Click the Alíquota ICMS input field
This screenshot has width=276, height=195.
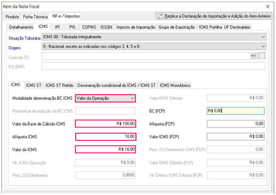coord(105,137)
